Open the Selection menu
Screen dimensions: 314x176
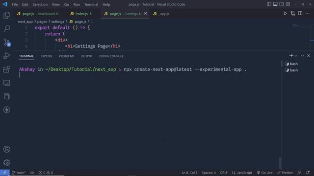click(x=40, y=4)
